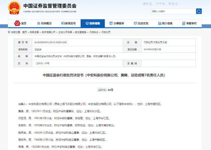Click the 统计信息 chart icon
Image resolution: width=211 pixels, height=150 pixels.
click(x=159, y=23)
